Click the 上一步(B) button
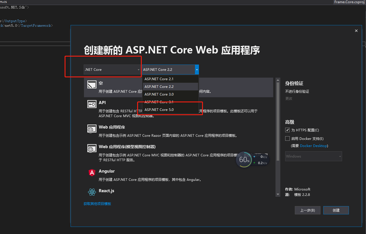Screen dimensions: 366x234 (307, 210)
